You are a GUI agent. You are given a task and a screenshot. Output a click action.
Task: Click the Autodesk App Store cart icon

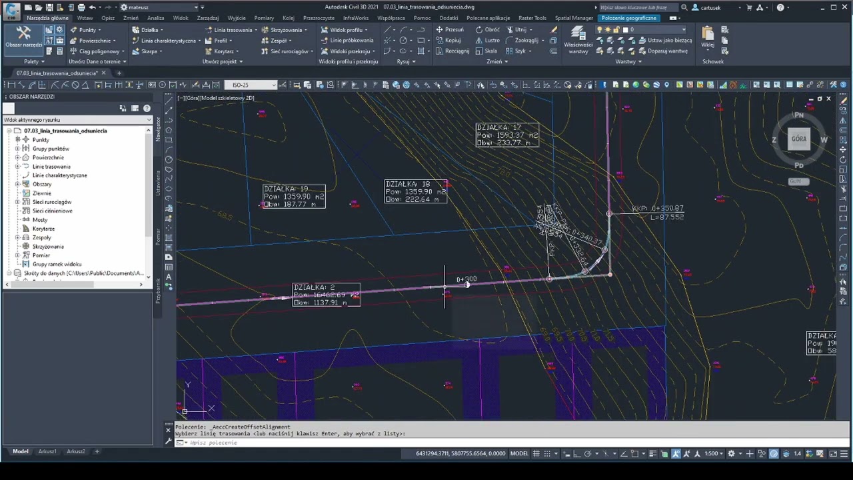749,7
